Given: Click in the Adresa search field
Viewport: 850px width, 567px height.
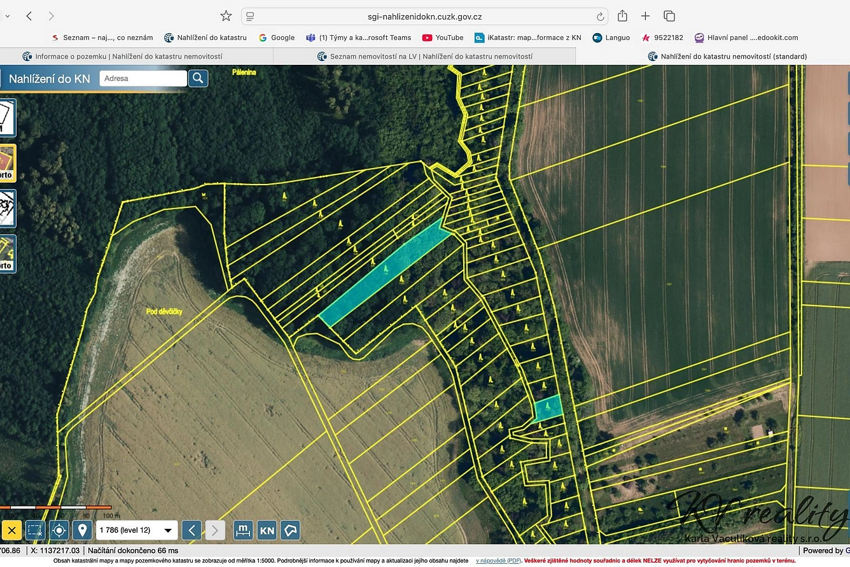Looking at the screenshot, I should pos(143,78).
